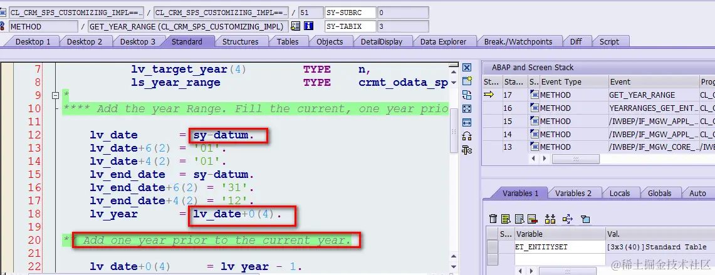
Task: Click the replace tool icon
Action: (466, 95)
